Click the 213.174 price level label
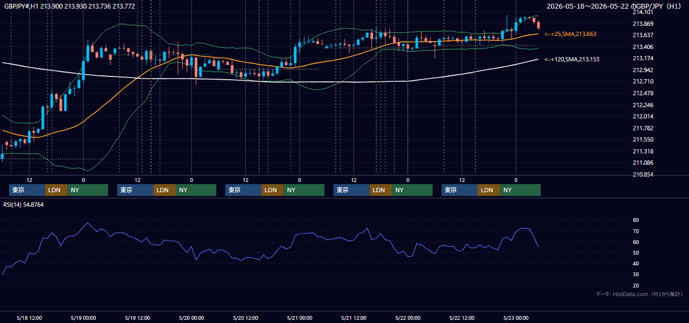The width and height of the screenshot is (689, 323). [643, 58]
